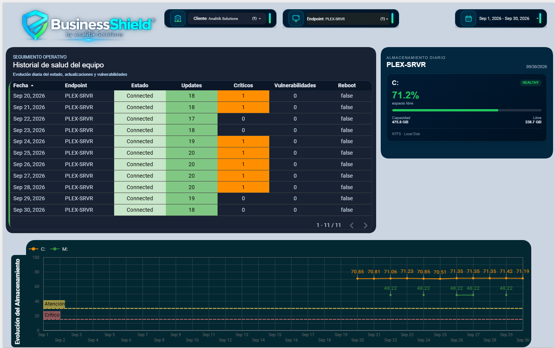555x348 pixels.
Task: Click the 71.2% free space value
Action: tap(405, 95)
